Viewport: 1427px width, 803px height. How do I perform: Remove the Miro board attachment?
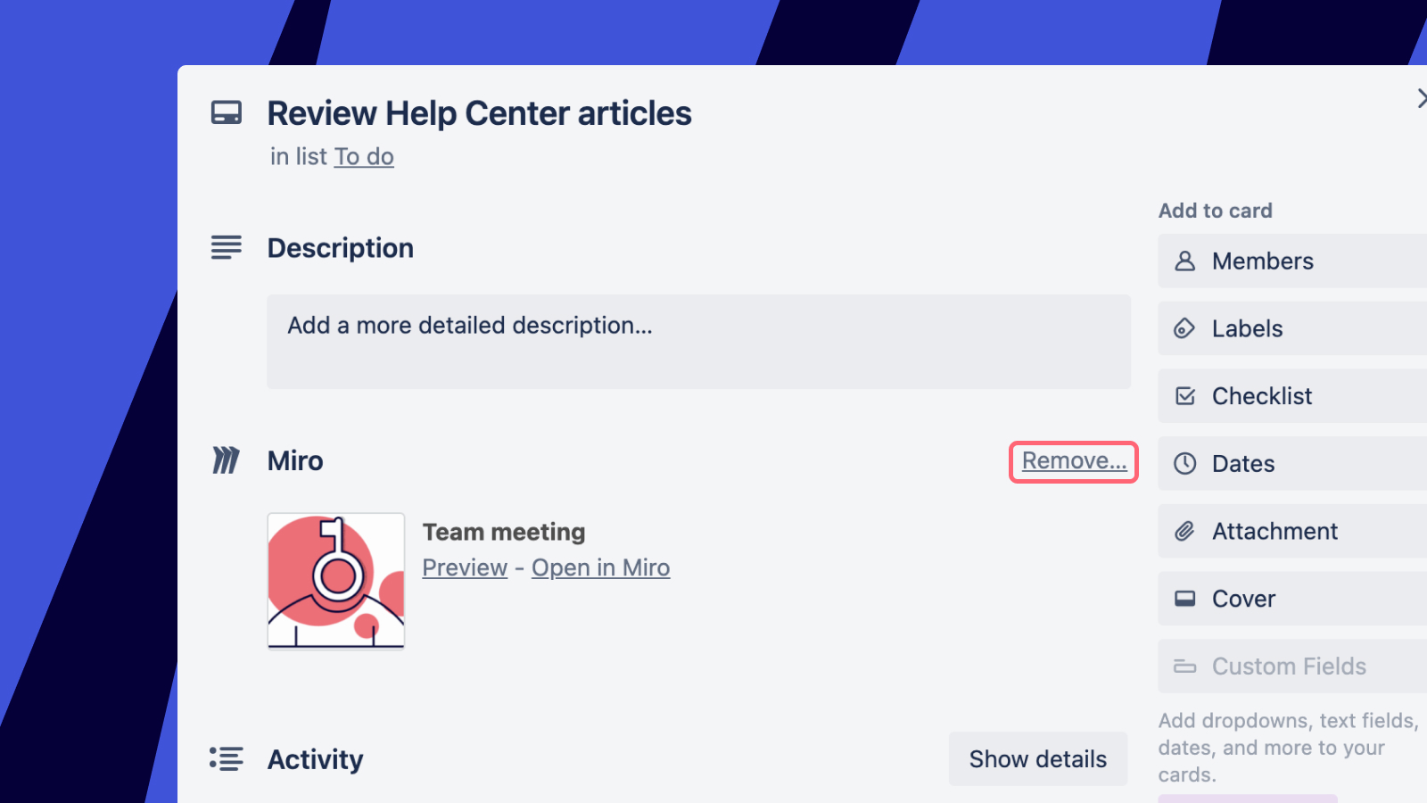1074,461
